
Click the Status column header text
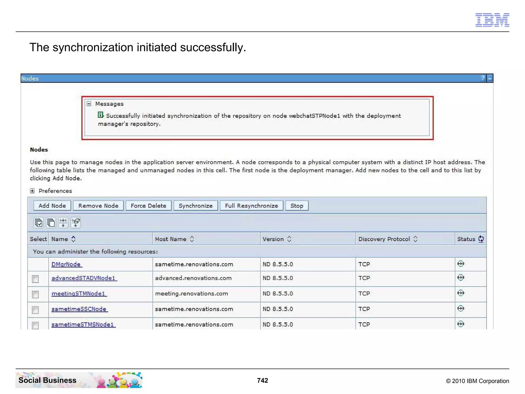click(466, 239)
